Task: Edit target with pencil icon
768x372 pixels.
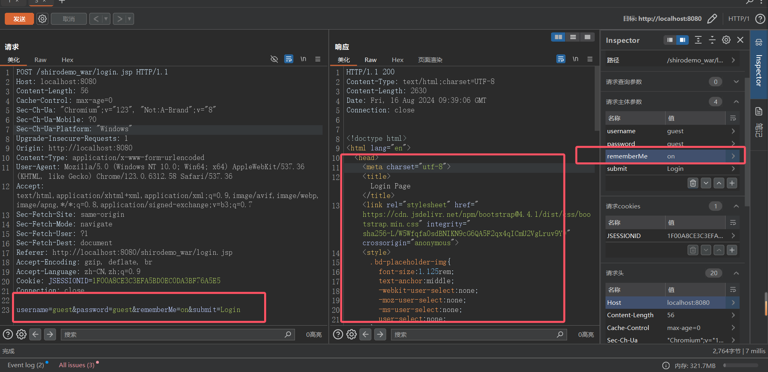Action: (712, 19)
